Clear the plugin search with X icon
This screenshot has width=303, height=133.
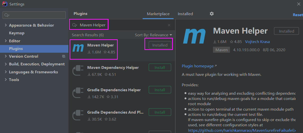click(169, 25)
